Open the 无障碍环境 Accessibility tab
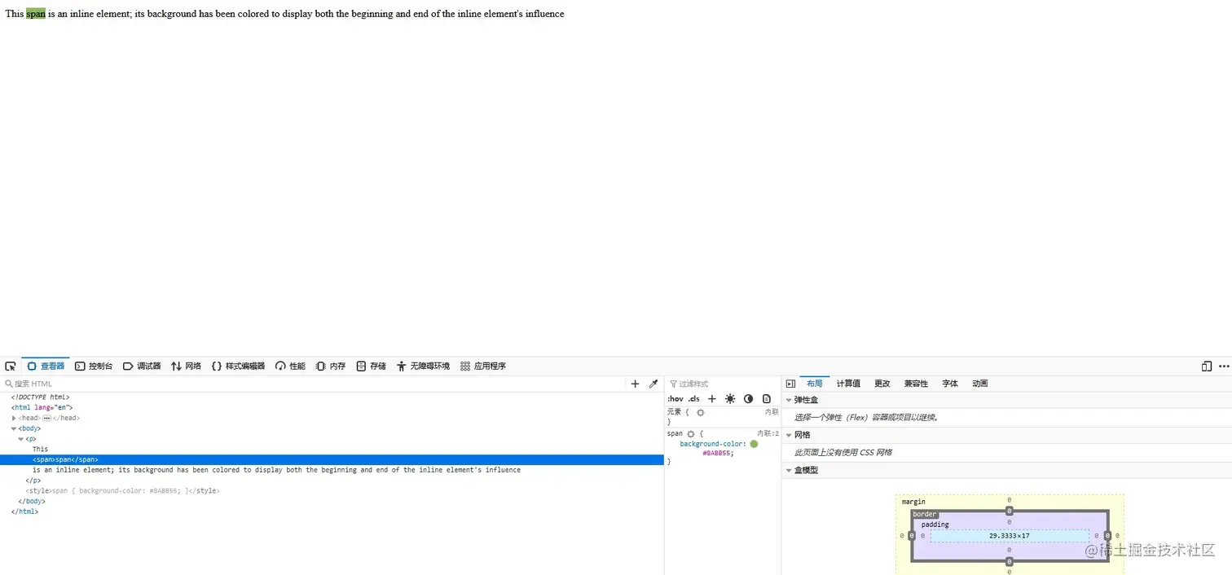Screen dimensions: 1232x575 [423, 367]
